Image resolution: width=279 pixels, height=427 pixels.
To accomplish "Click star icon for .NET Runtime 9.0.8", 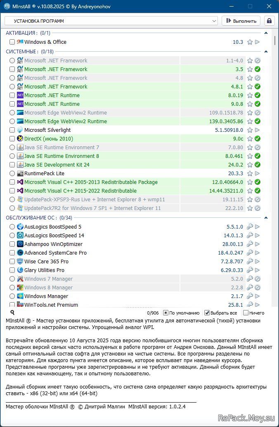I will tap(250, 104).
